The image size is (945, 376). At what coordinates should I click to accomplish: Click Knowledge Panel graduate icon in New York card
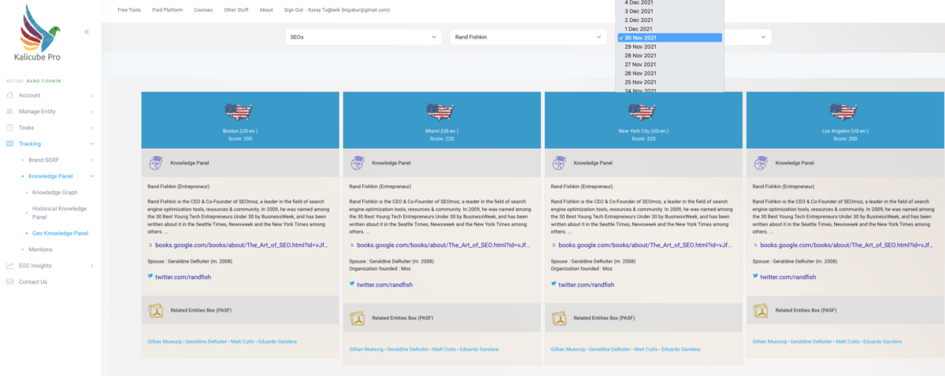(559, 163)
